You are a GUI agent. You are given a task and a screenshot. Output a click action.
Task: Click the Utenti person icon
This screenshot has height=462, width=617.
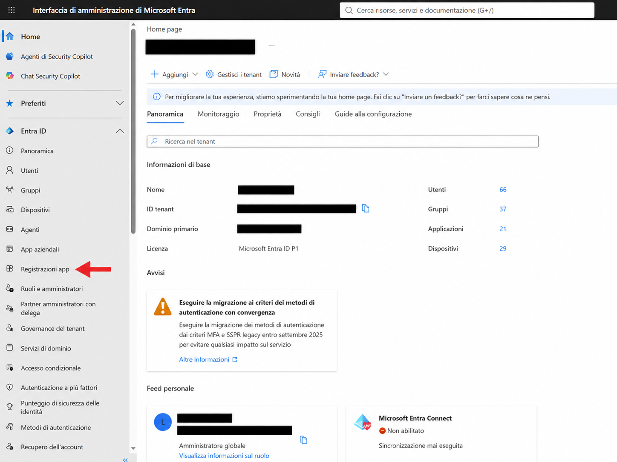10,170
